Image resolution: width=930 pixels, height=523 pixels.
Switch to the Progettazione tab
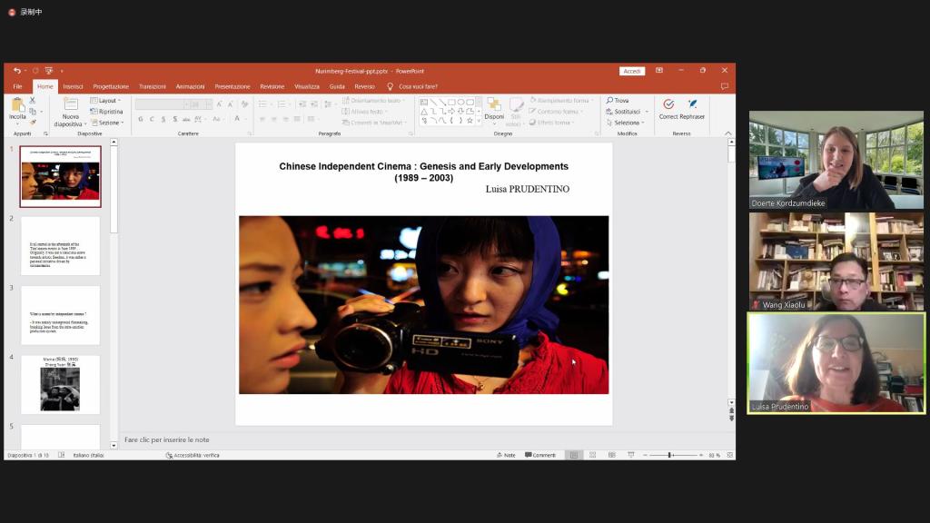click(x=111, y=86)
